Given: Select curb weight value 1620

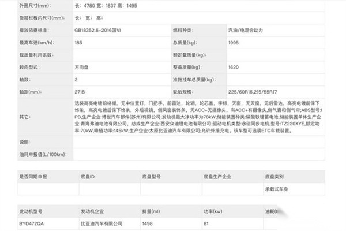Looking at the screenshot, I should (234, 67).
